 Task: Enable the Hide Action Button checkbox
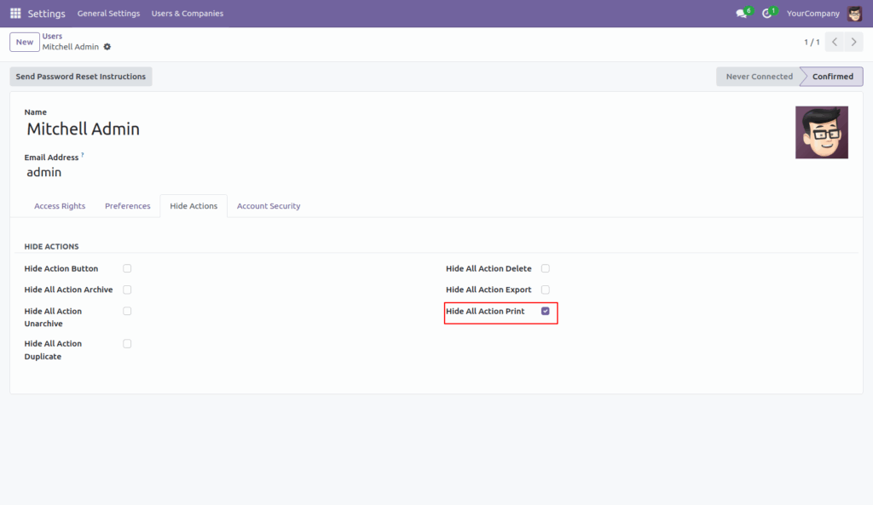click(x=126, y=267)
